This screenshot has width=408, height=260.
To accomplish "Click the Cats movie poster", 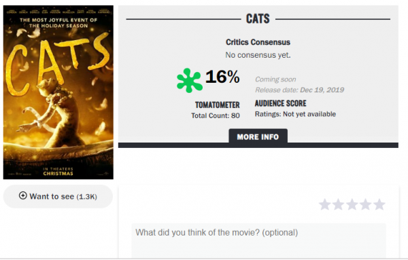I will coord(58,92).
